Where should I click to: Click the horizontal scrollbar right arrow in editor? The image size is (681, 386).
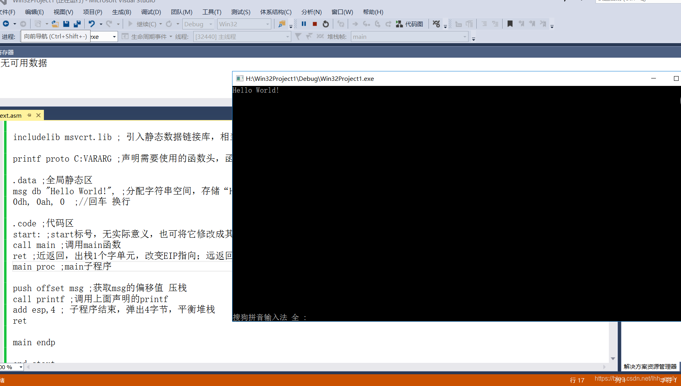tap(605, 367)
